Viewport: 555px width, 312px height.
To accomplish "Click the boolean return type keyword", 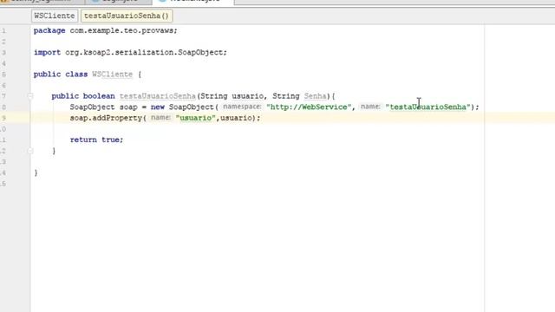I will [99, 96].
